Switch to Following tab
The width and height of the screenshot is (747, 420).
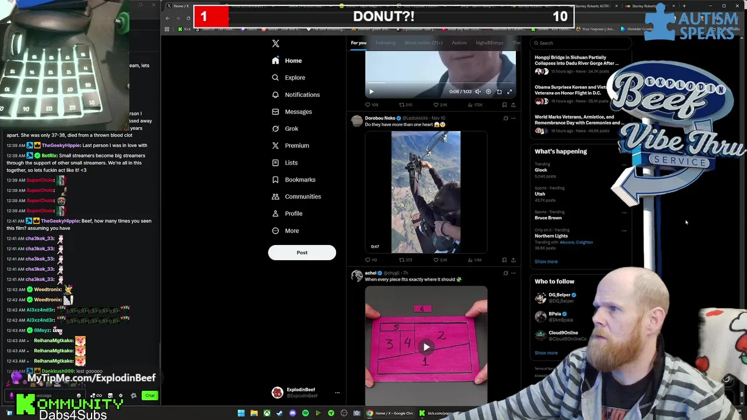385,43
